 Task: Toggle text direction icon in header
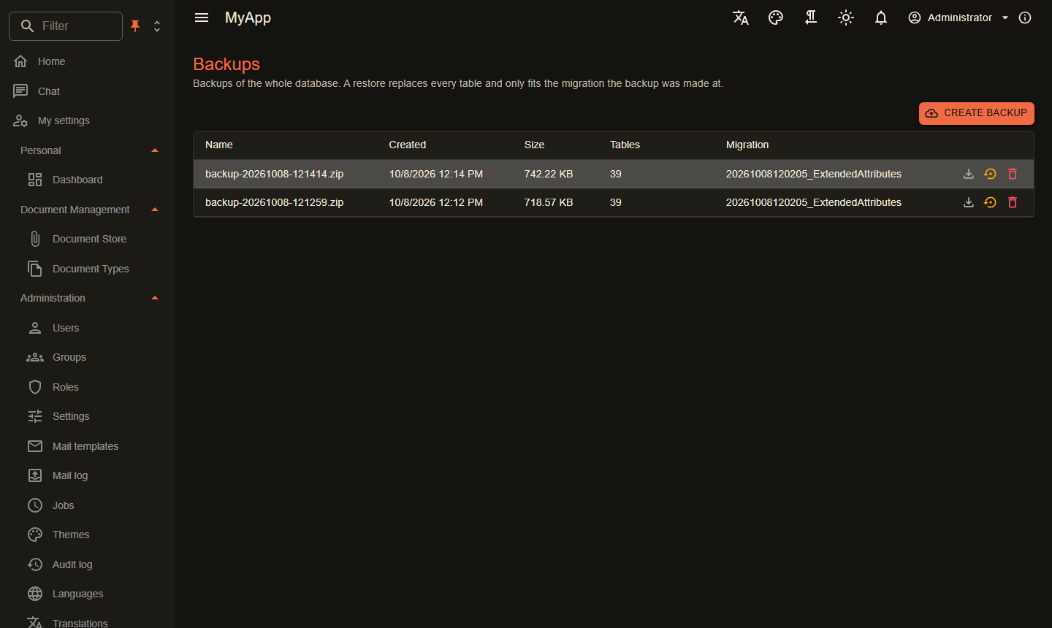click(811, 18)
